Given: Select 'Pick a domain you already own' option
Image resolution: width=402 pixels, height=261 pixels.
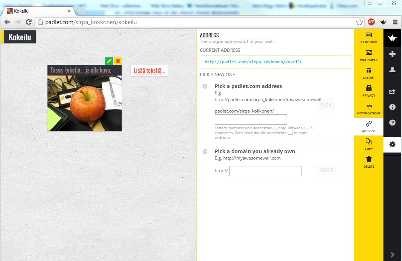Looking at the screenshot, I should (205, 151).
